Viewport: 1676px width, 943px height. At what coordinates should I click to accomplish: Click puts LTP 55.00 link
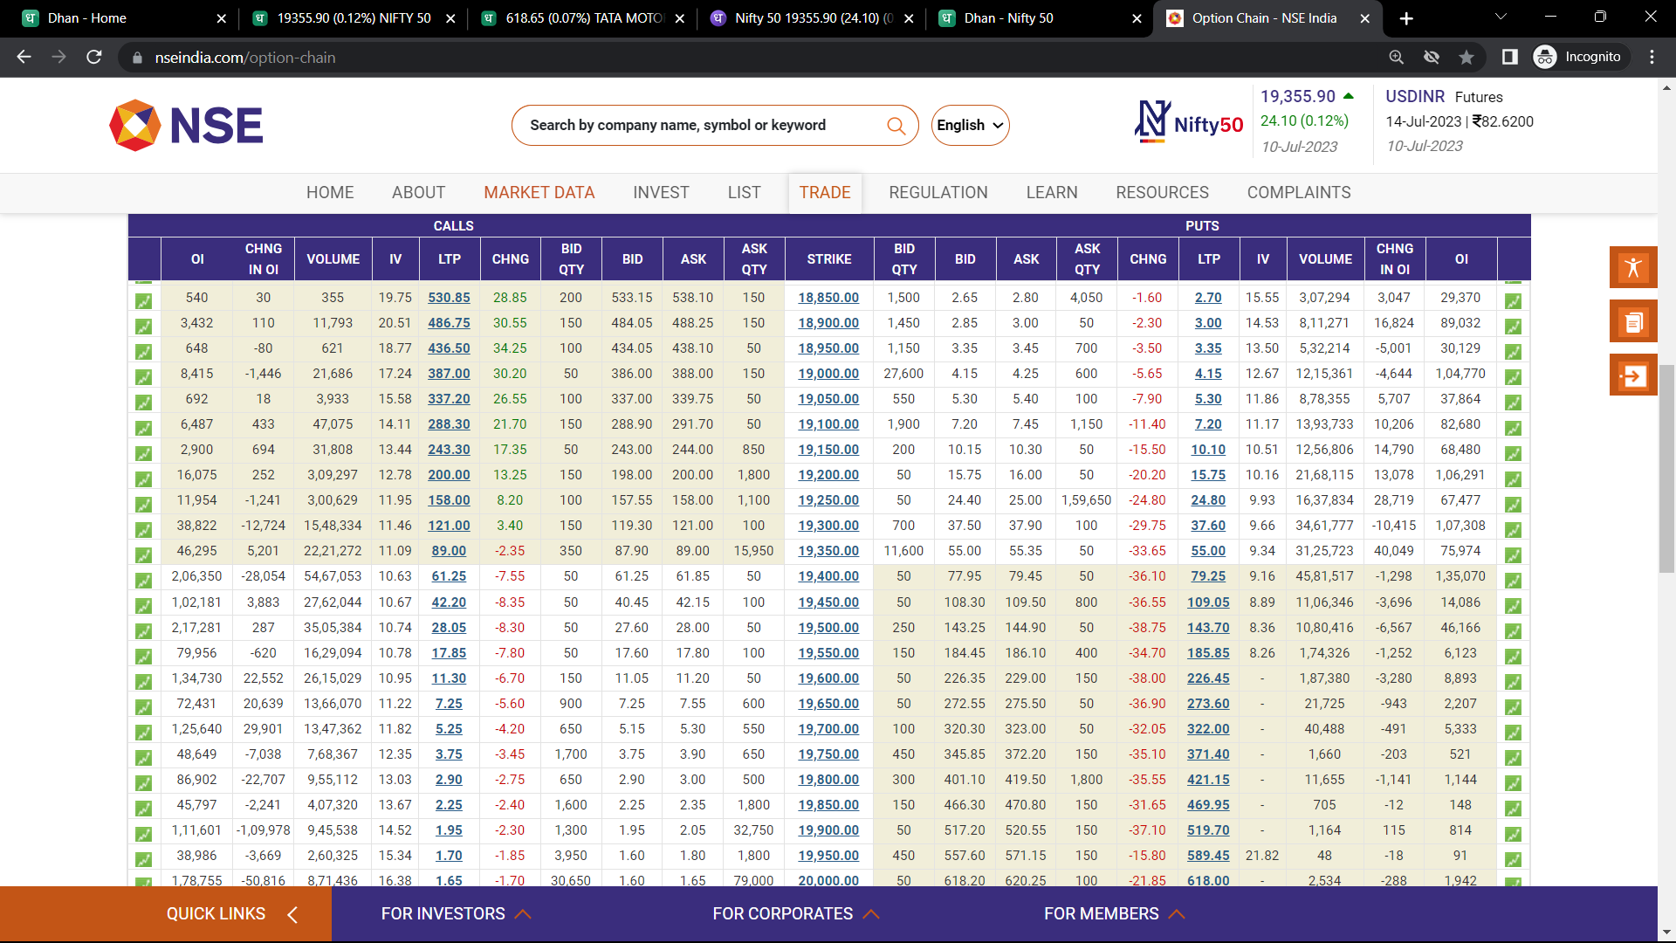pyautogui.click(x=1208, y=551)
